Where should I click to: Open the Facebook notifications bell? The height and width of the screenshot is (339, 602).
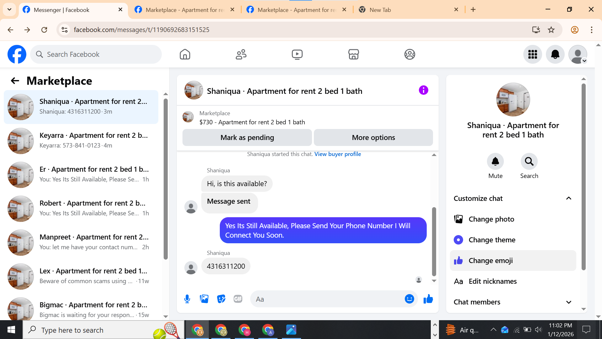coord(555,54)
